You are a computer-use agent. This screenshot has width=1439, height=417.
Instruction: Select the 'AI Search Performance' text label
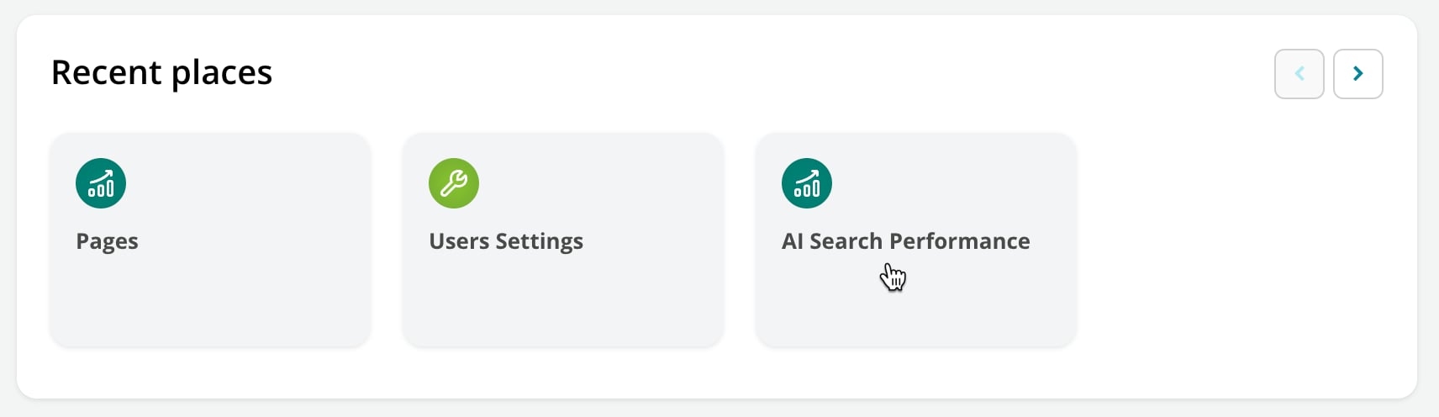coord(906,241)
